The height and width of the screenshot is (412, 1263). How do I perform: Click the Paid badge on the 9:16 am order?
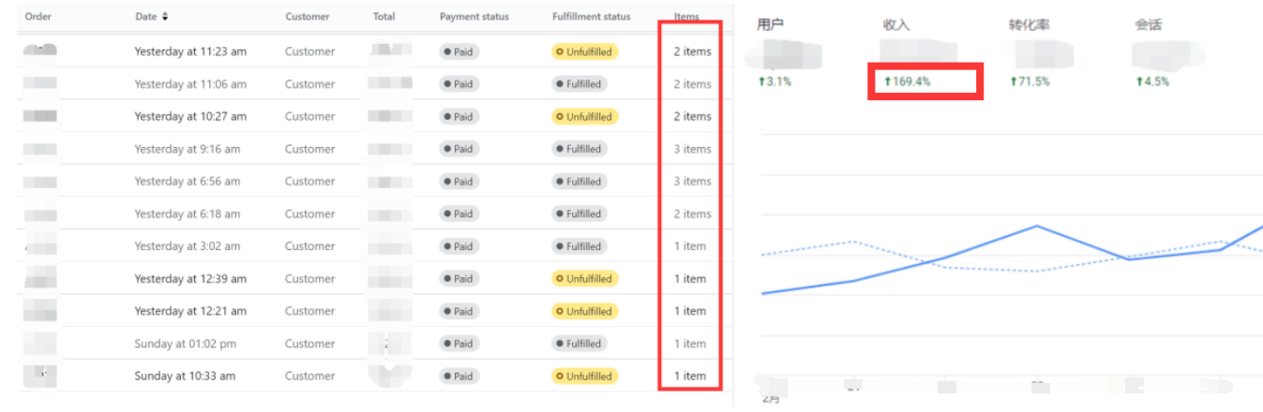pos(459,149)
